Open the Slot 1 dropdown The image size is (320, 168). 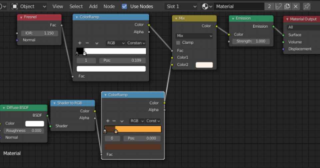pos(181,7)
